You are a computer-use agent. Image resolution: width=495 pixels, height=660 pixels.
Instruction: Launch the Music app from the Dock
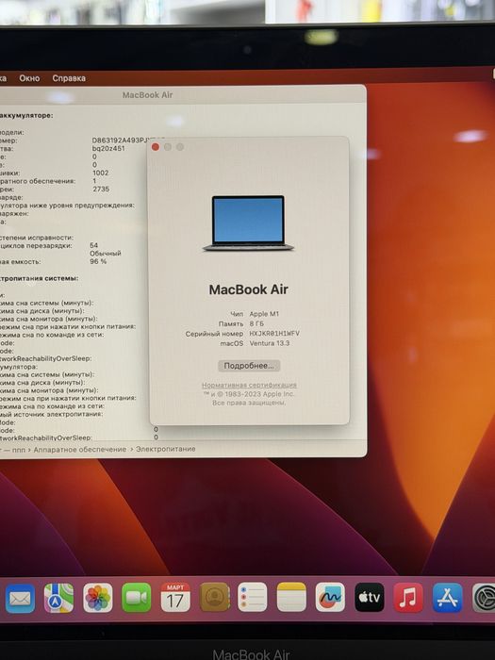(408, 597)
